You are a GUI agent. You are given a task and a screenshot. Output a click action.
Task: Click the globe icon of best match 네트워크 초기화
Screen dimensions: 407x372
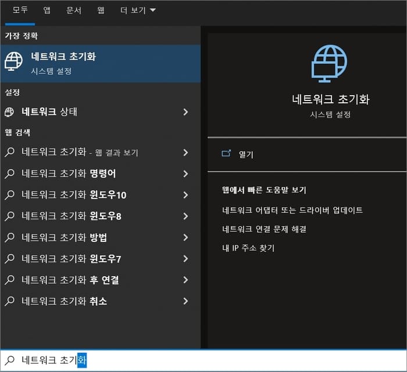pyautogui.click(x=13, y=61)
